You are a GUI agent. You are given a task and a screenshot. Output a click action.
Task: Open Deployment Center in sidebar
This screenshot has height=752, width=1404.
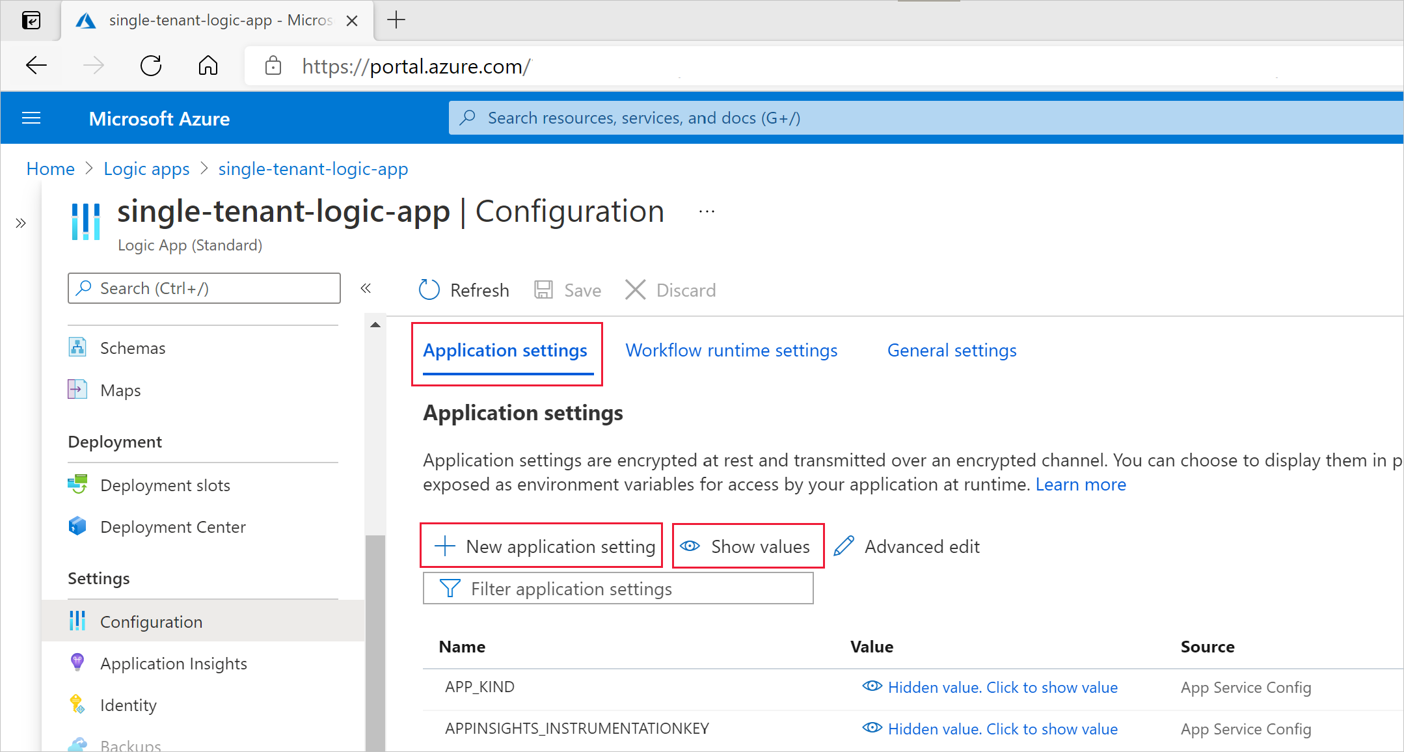(x=172, y=527)
